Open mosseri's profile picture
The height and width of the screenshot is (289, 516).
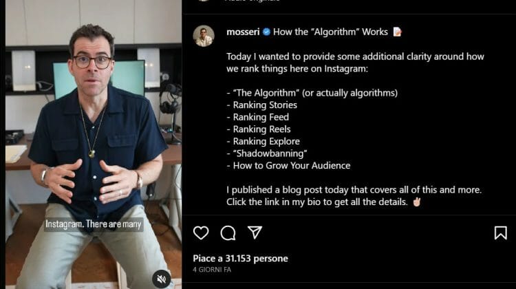[x=204, y=36]
